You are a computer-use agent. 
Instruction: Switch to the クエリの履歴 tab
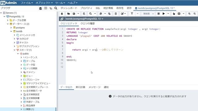[x=88, y=23]
